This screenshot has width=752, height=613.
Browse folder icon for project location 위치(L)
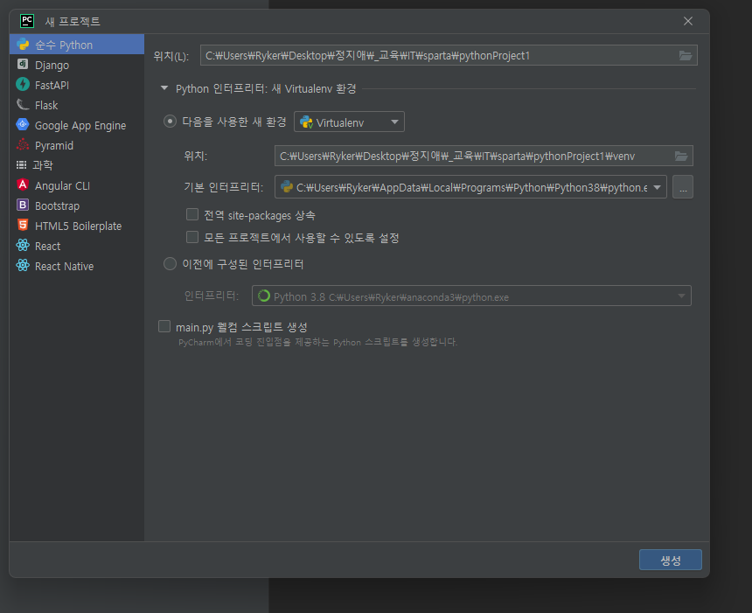tap(686, 56)
